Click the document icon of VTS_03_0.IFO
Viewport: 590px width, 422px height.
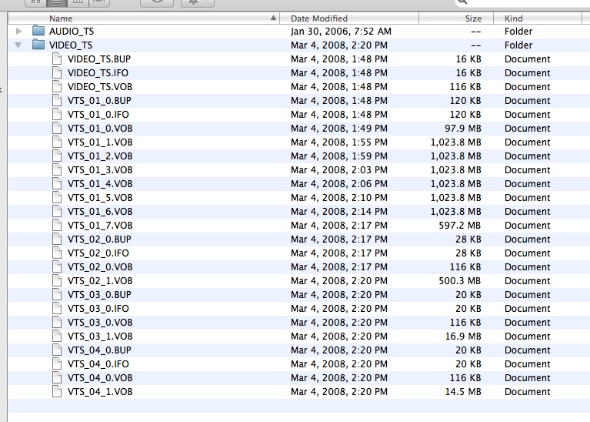(57, 309)
